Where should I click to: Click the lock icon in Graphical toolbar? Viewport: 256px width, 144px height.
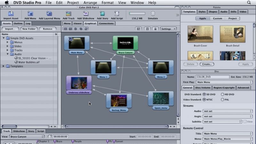coord(155,29)
